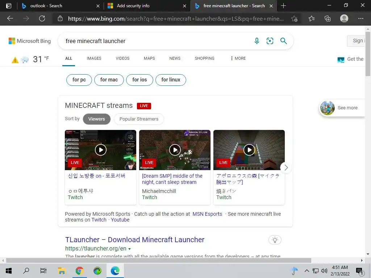Switch to Add security info tab
Screen dimensions: 371x278
click(133, 6)
